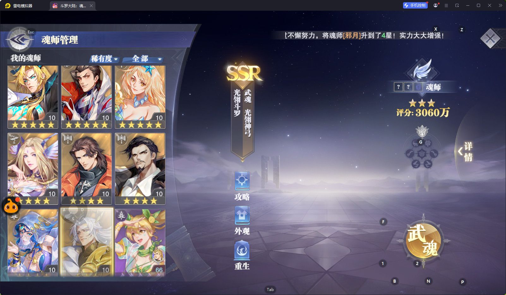Open the emulator hamburger menu
This screenshot has width=506, height=295.
[446, 5]
